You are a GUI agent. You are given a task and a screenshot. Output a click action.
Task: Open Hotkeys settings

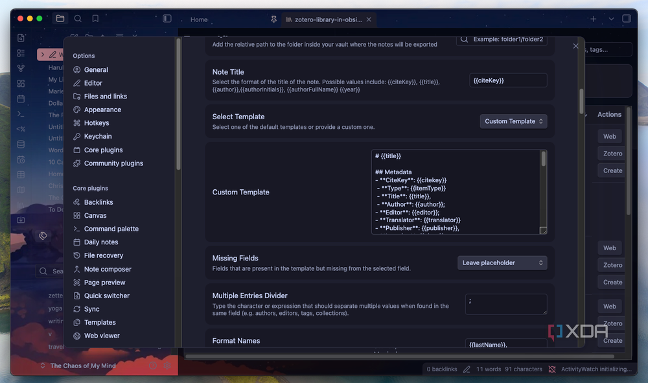point(97,123)
